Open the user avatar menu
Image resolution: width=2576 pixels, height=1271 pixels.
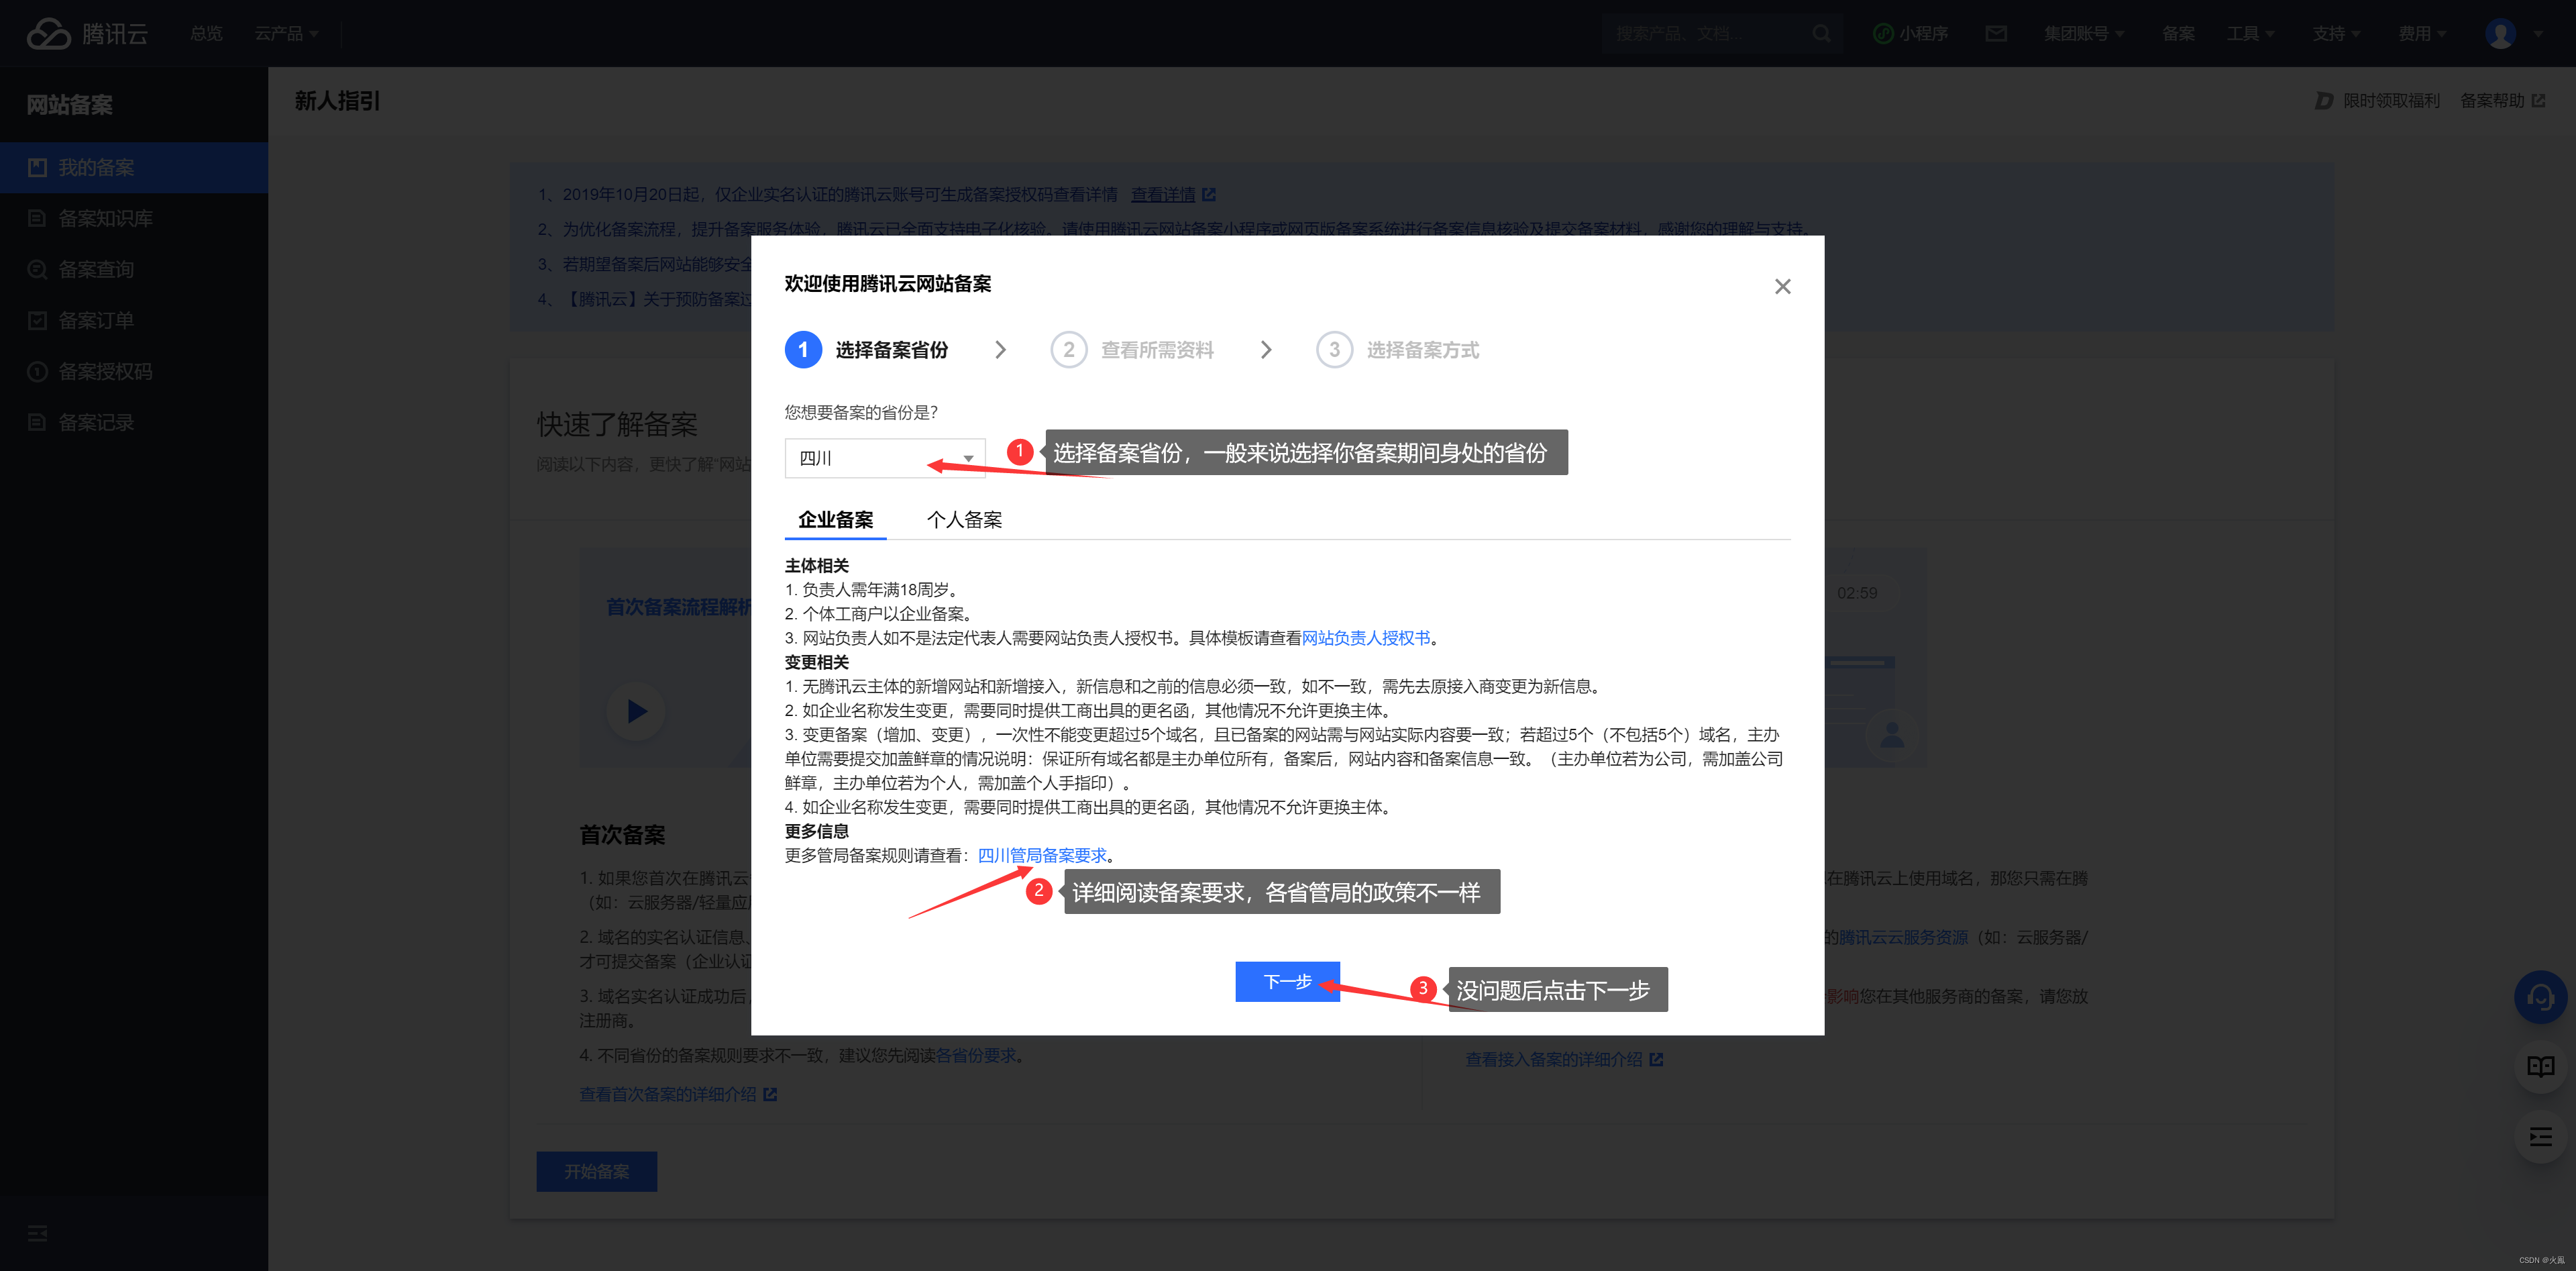click(2500, 33)
